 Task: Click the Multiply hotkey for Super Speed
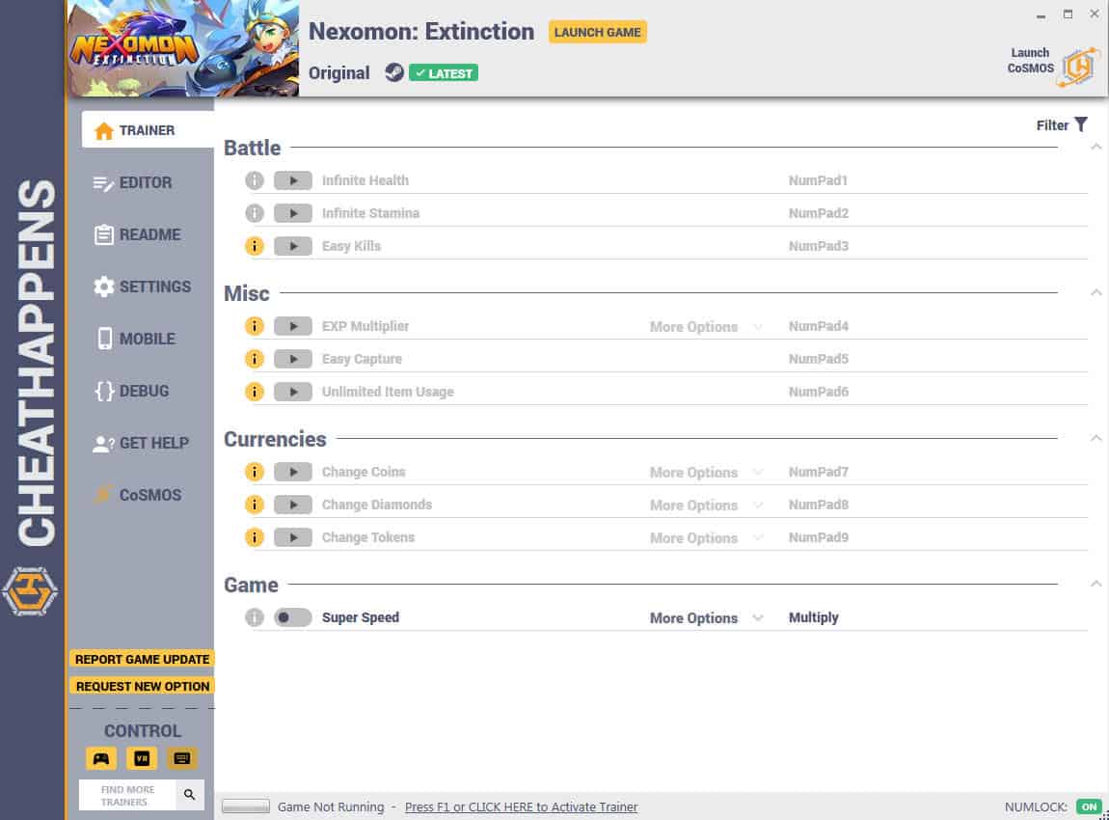813,617
